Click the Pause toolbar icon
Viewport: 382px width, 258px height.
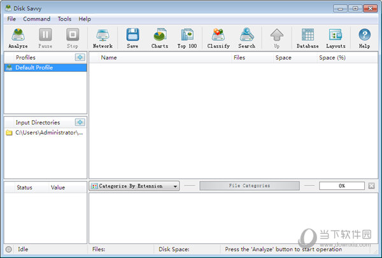[45, 38]
